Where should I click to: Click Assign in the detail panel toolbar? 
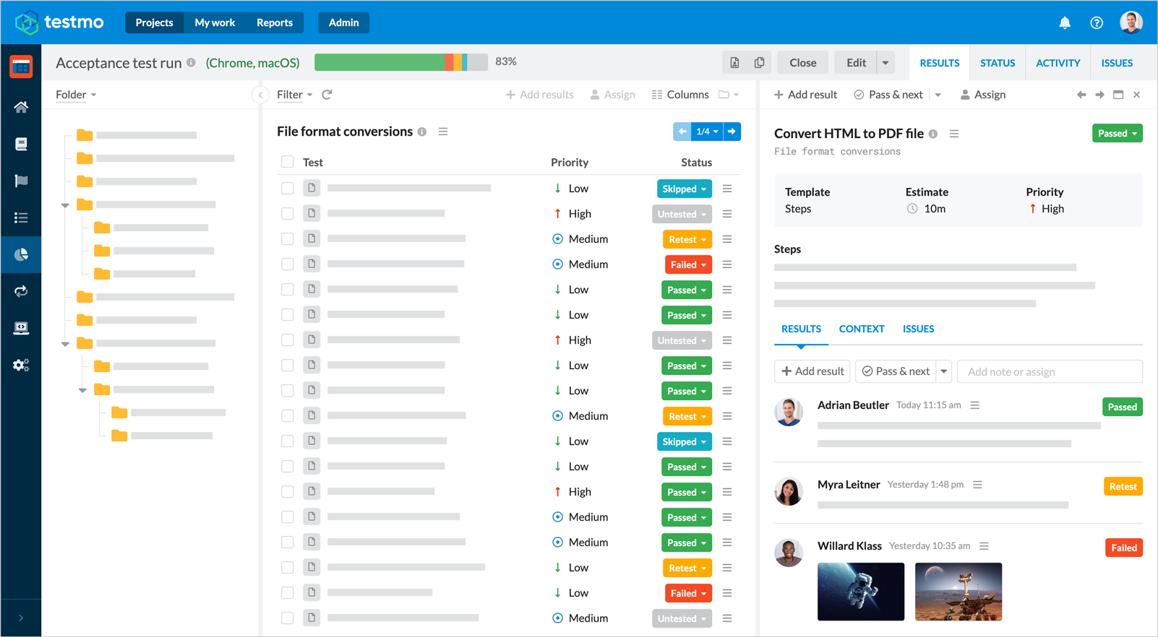[x=982, y=95]
